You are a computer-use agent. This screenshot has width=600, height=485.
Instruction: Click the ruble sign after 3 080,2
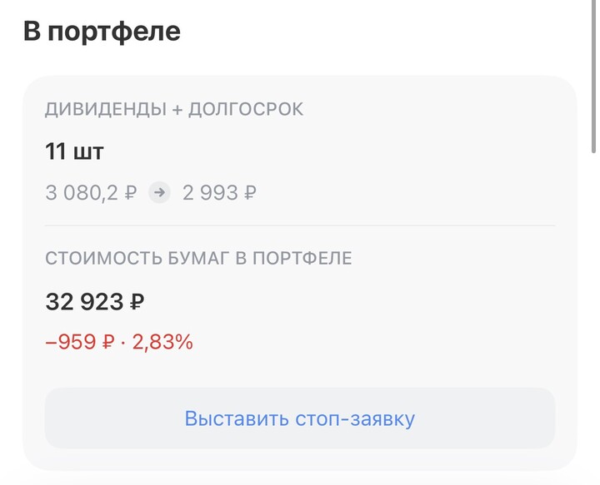click(130, 193)
